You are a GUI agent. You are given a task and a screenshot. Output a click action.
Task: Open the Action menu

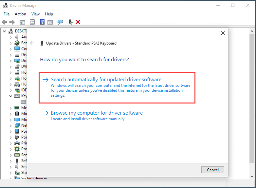pos(20,14)
